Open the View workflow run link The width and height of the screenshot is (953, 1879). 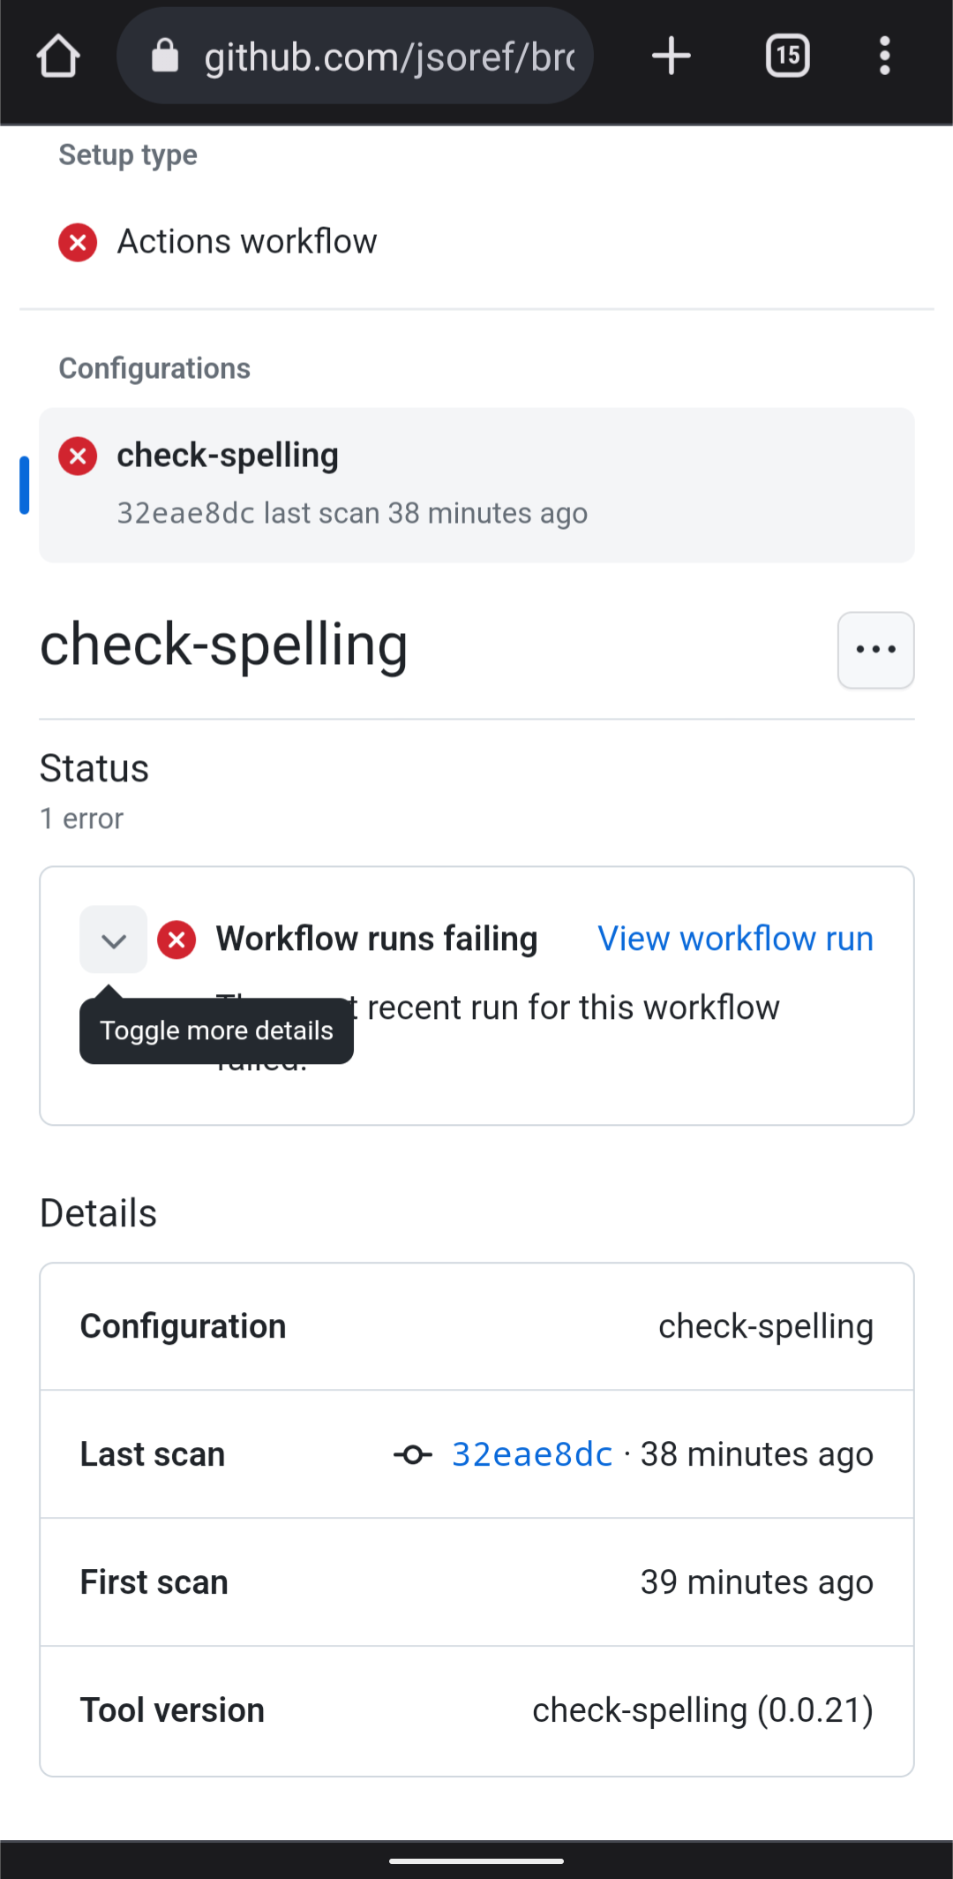tap(734, 939)
